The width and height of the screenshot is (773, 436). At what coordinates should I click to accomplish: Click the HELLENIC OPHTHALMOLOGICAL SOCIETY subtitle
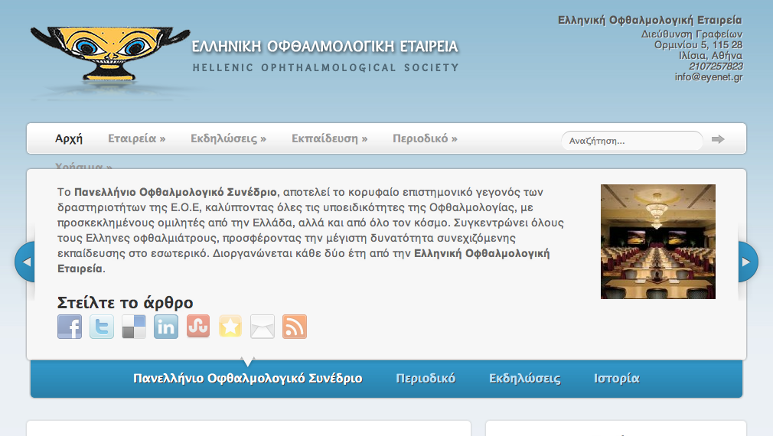[x=326, y=67]
